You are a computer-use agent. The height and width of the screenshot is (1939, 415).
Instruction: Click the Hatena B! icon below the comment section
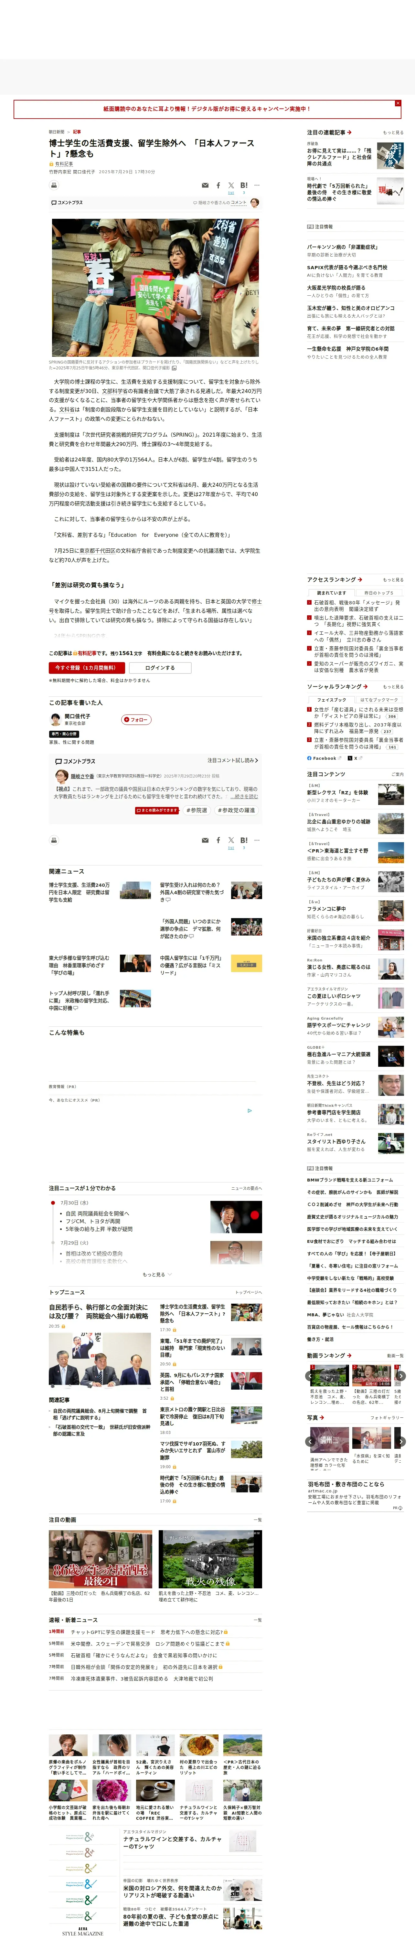[243, 840]
